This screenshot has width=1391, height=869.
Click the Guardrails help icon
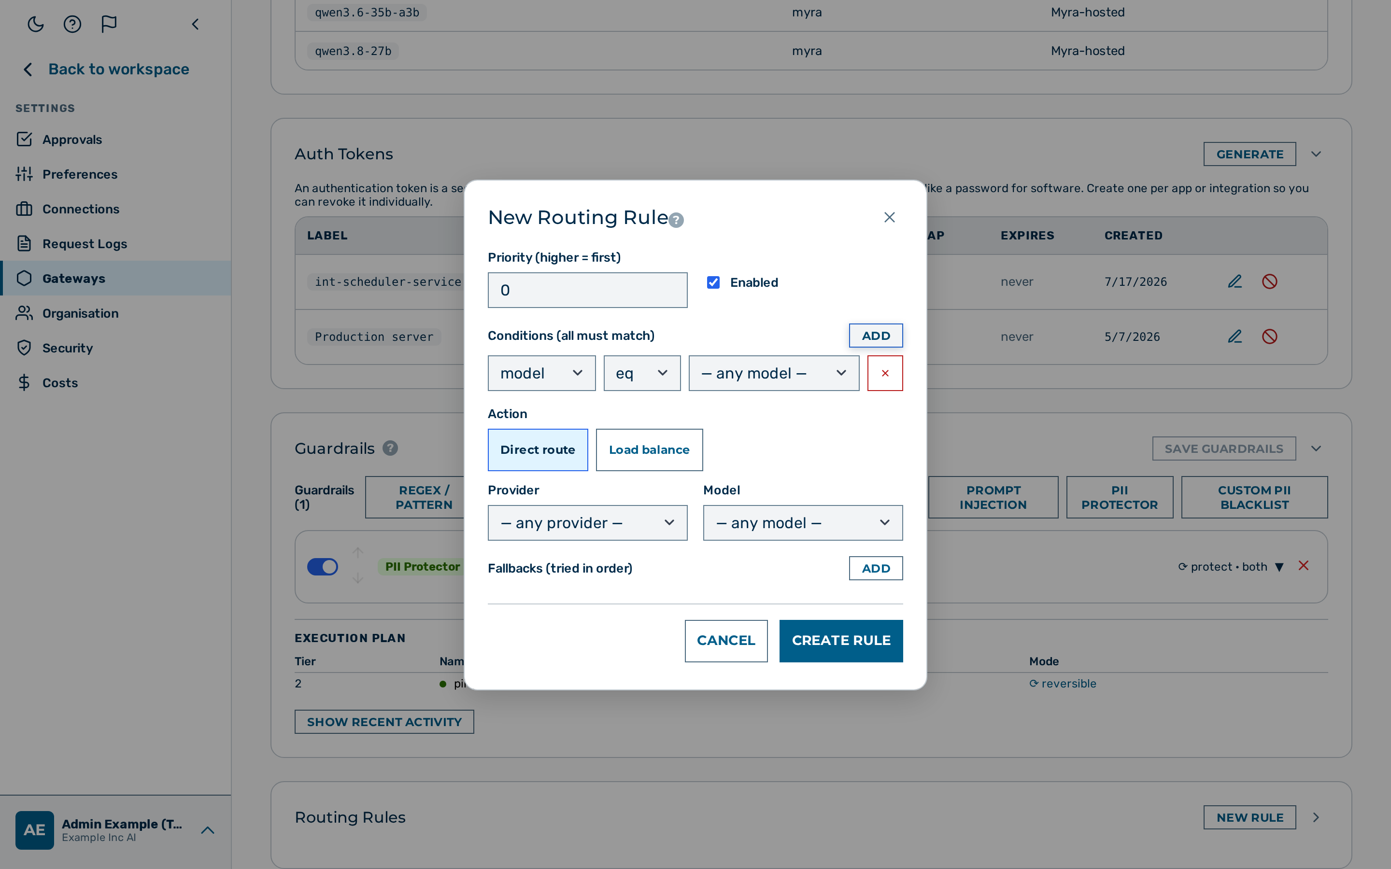click(390, 449)
